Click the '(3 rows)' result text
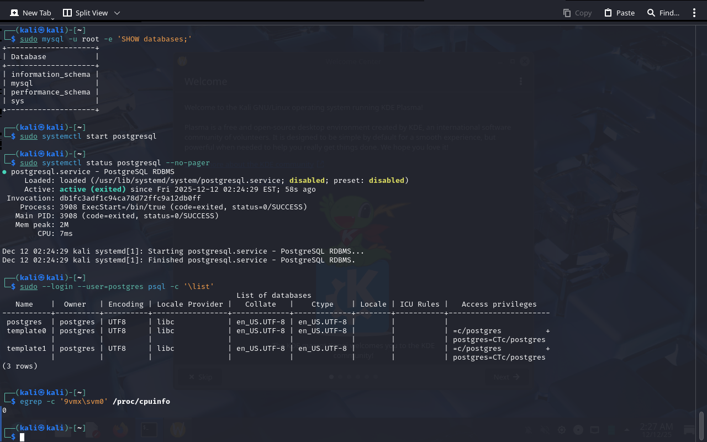This screenshot has height=442, width=707. [x=20, y=366]
